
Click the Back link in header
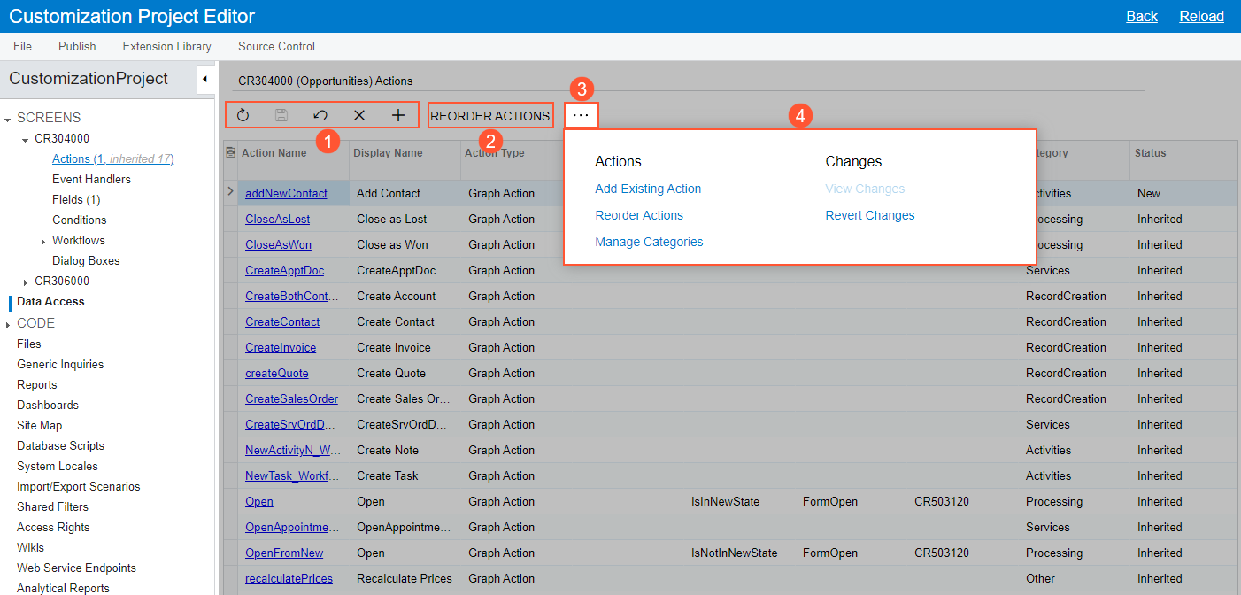(1141, 16)
